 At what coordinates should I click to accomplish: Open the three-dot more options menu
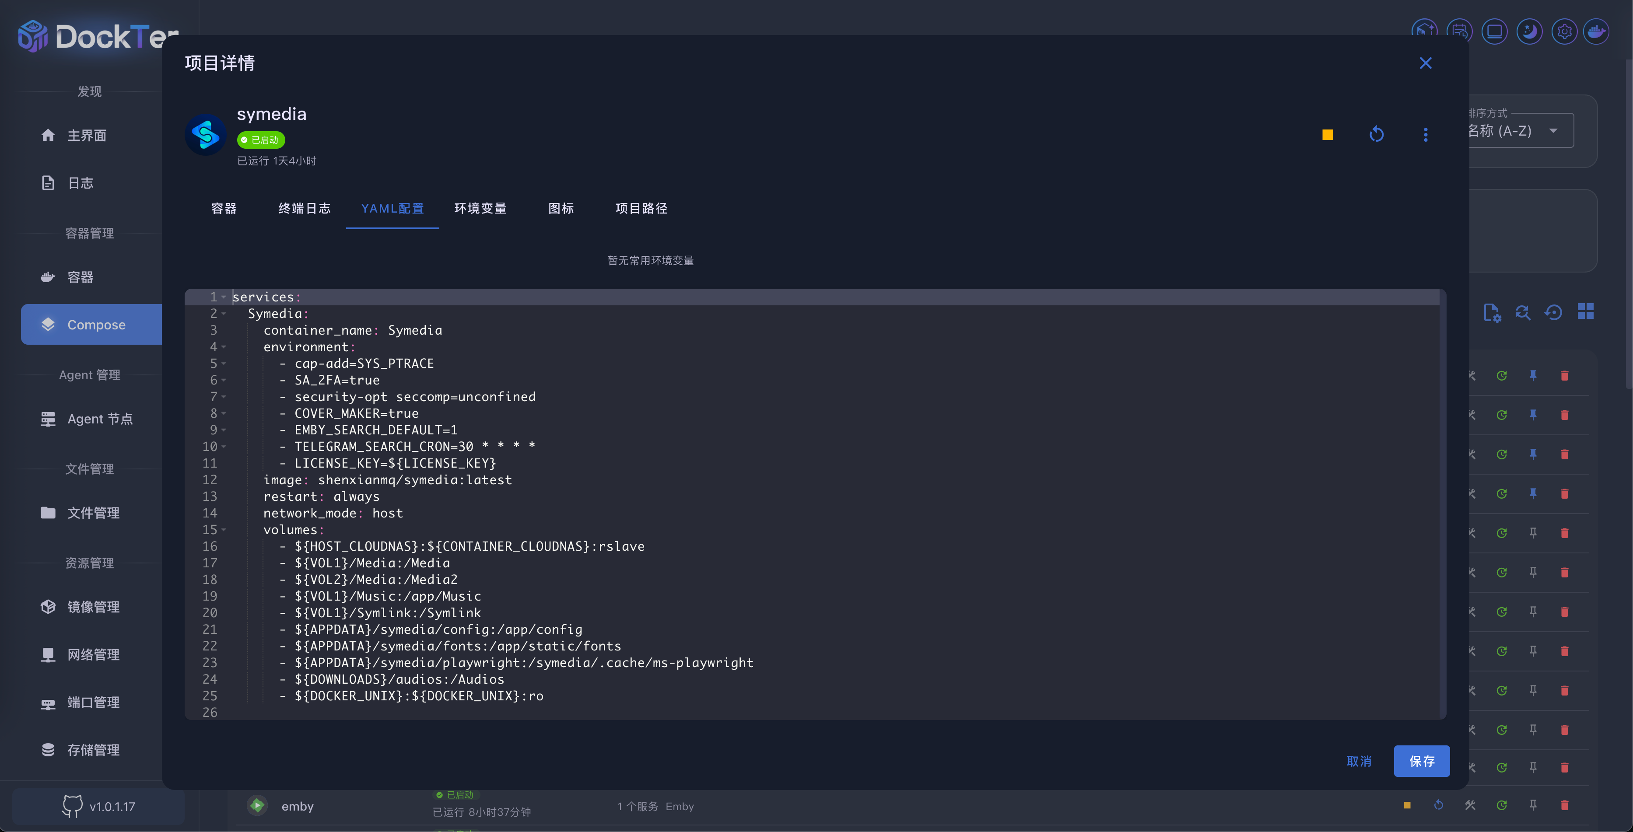coord(1426,134)
